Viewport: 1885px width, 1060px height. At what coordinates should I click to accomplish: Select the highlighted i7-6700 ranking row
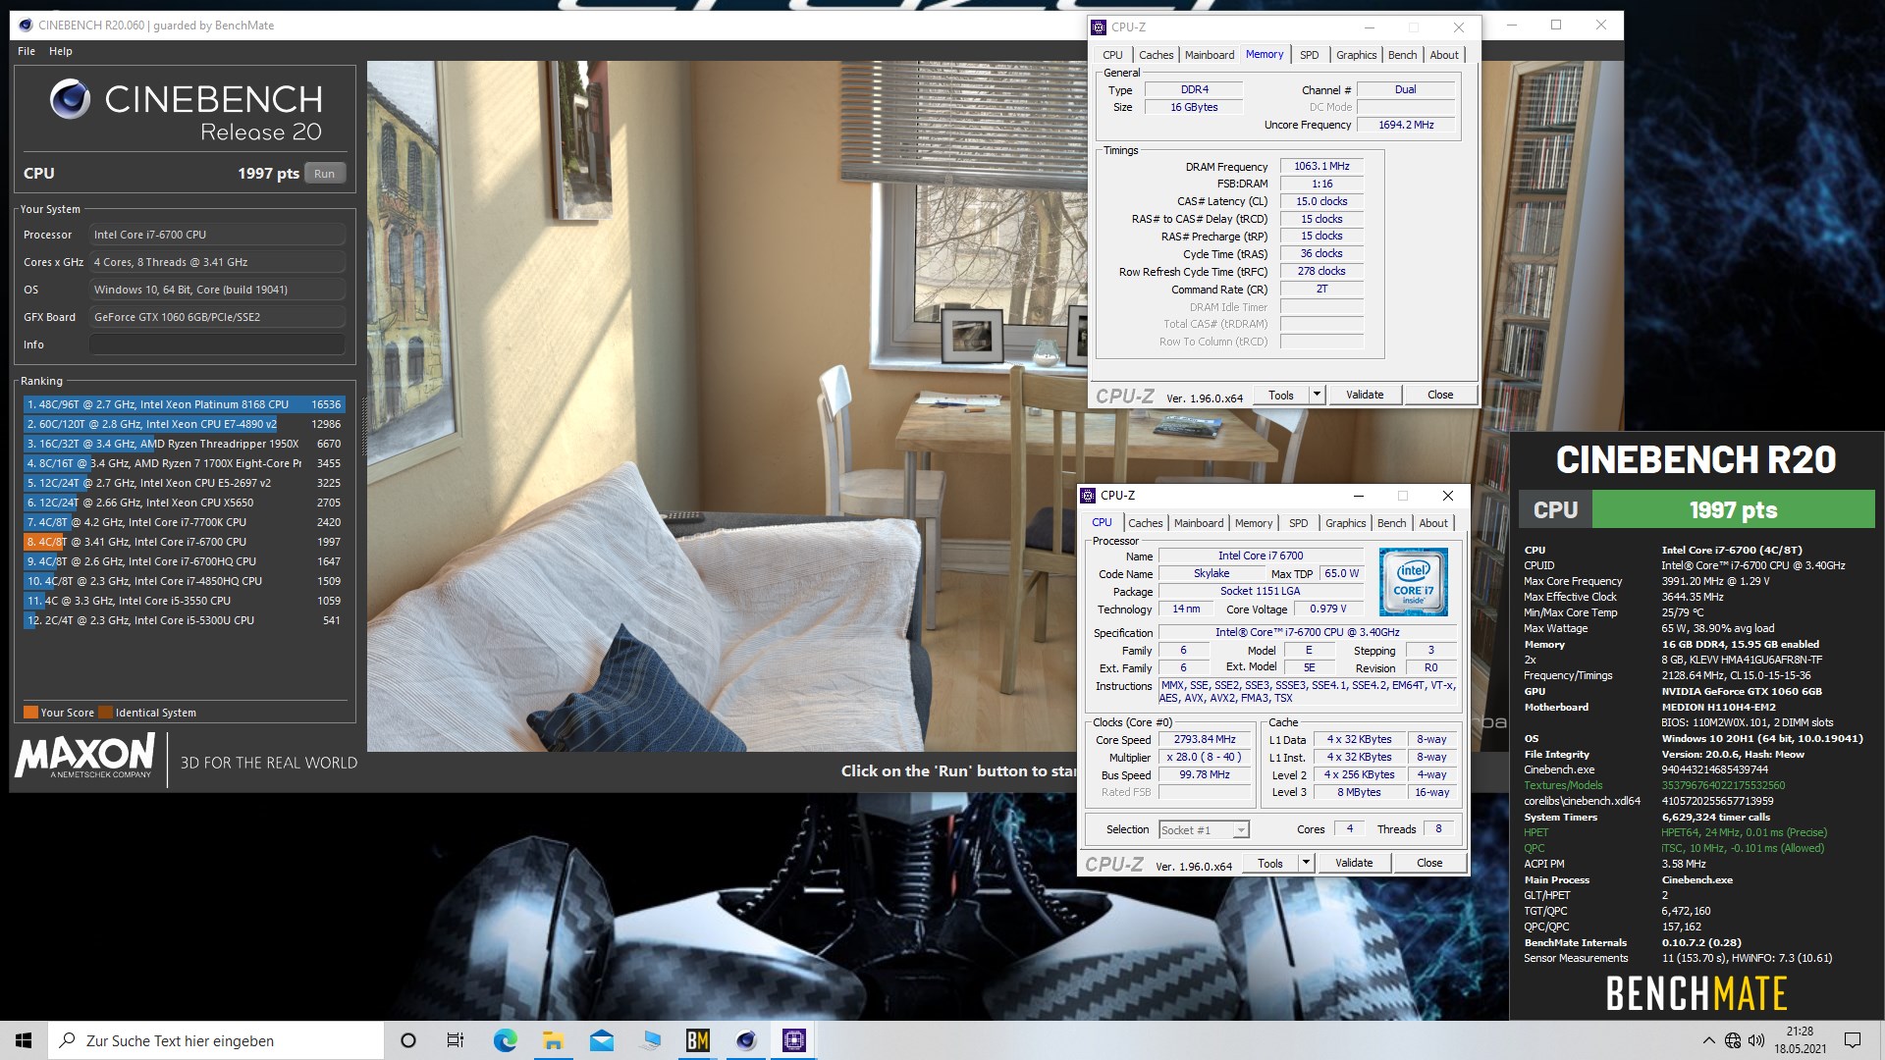click(x=184, y=542)
